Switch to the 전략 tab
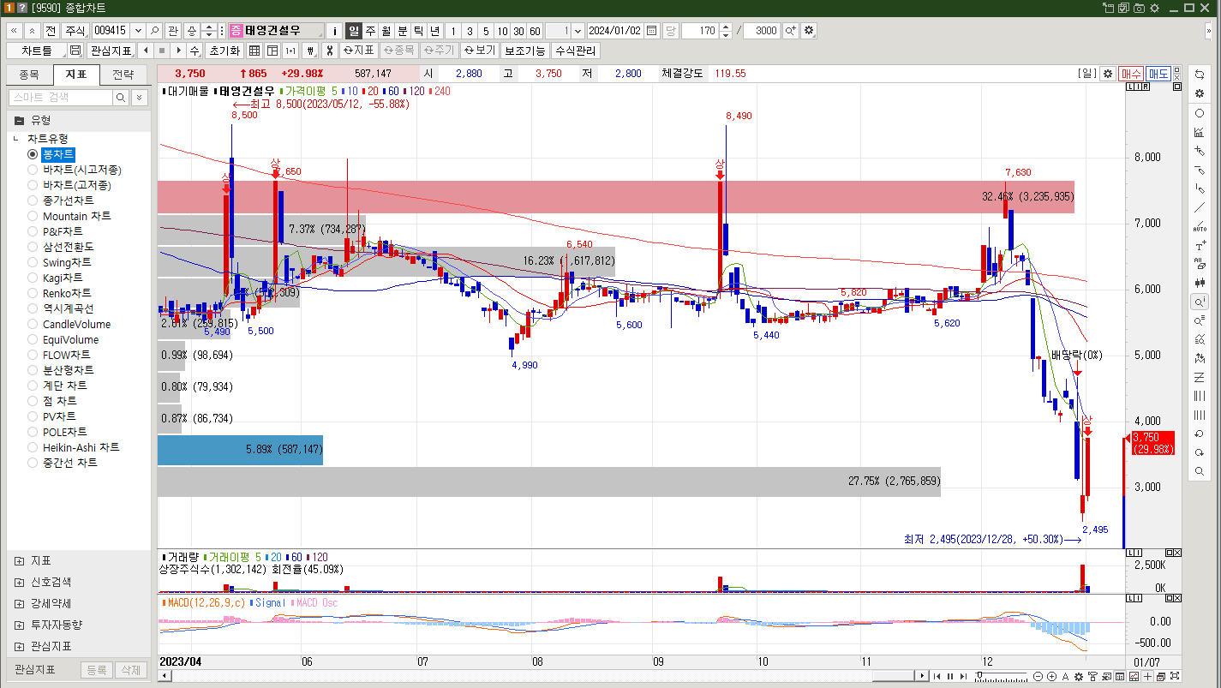Screen dimensions: 1221x688 (x=123, y=75)
